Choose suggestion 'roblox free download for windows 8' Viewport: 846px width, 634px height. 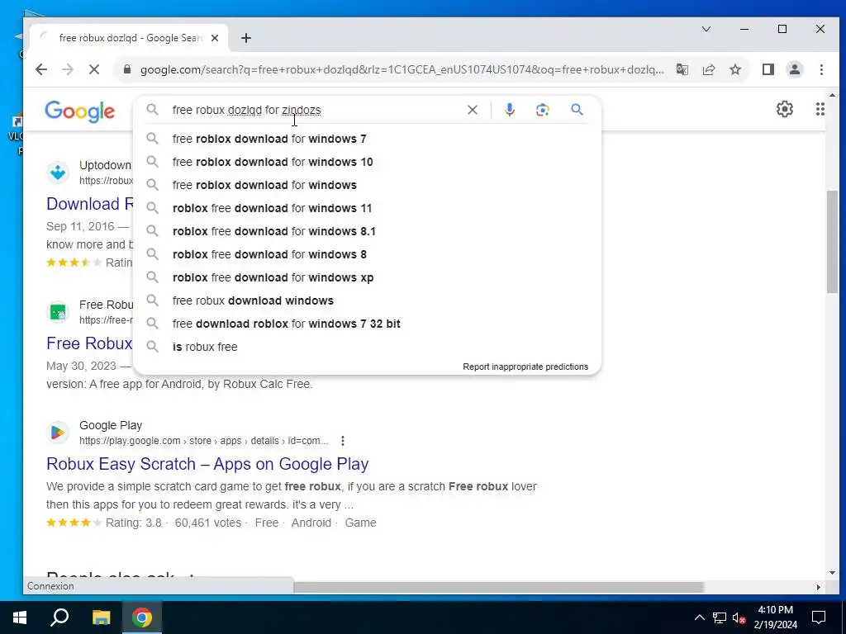(x=367, y=254)
